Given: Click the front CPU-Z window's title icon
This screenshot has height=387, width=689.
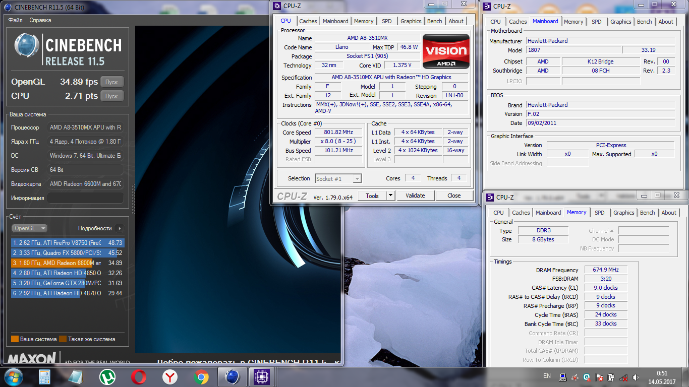Looking at the screenshot, I should [276, 6].
